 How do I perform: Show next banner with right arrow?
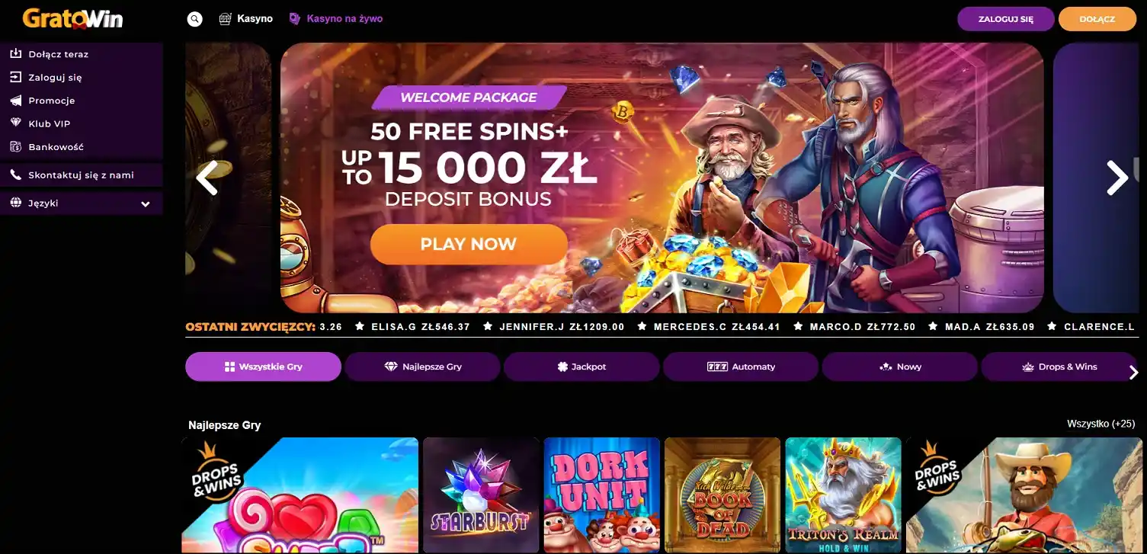1117,178
